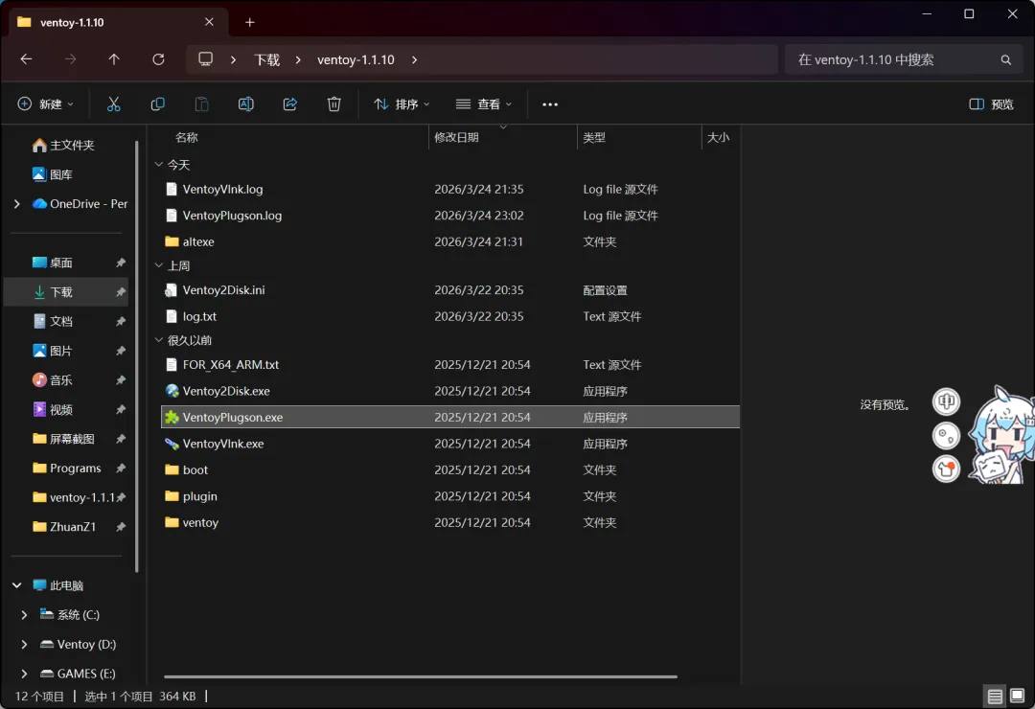1035x709 pixels.
Task: Click the search magnifier icon
Action: [x=1006, y=60]
